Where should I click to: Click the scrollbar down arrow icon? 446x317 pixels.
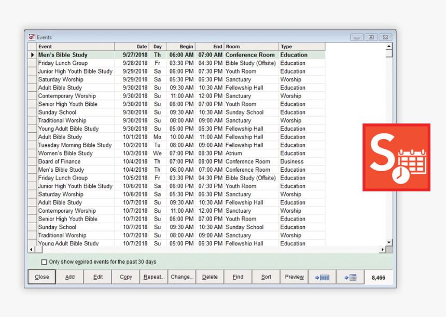(388, 243)
